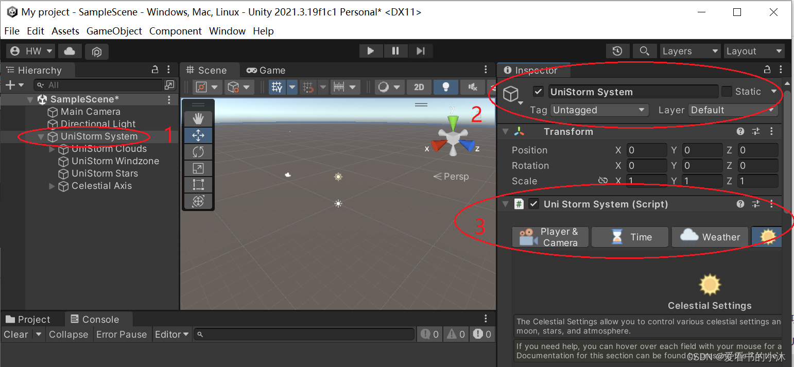Open Transform component three-dot menu
The width and height of the screenshot is (794, 367).
click(x=771, y=132)
